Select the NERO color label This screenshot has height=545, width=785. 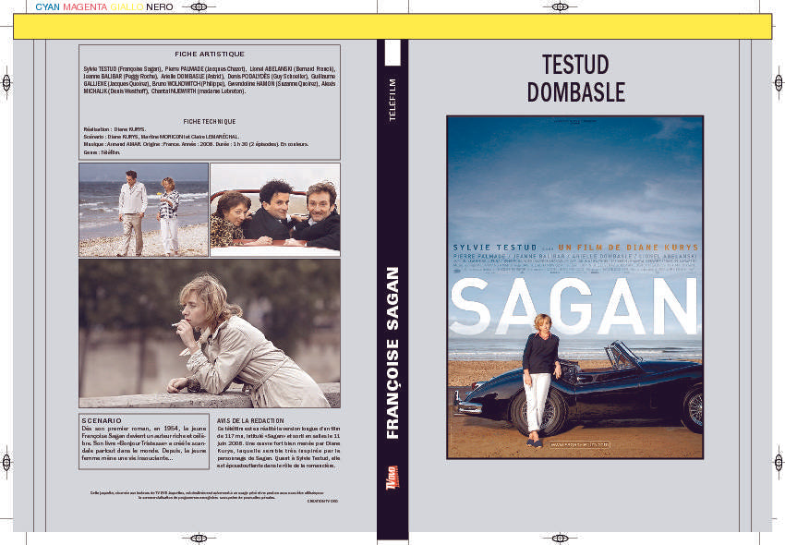159,7
